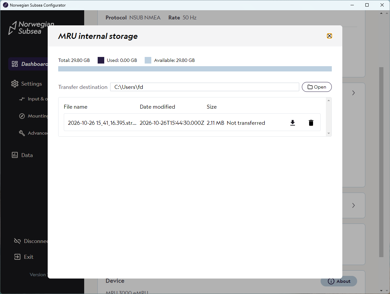Click the Total: 29.80 GB label

[x=74, y=60]
